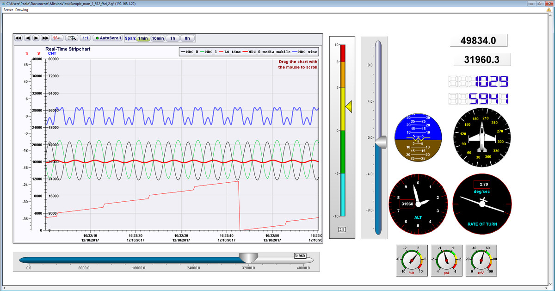Screen dimensions: 555x291
Task: Click the 31960.3 numeric display
Action: pyautogui.click(x=482, y=60)
